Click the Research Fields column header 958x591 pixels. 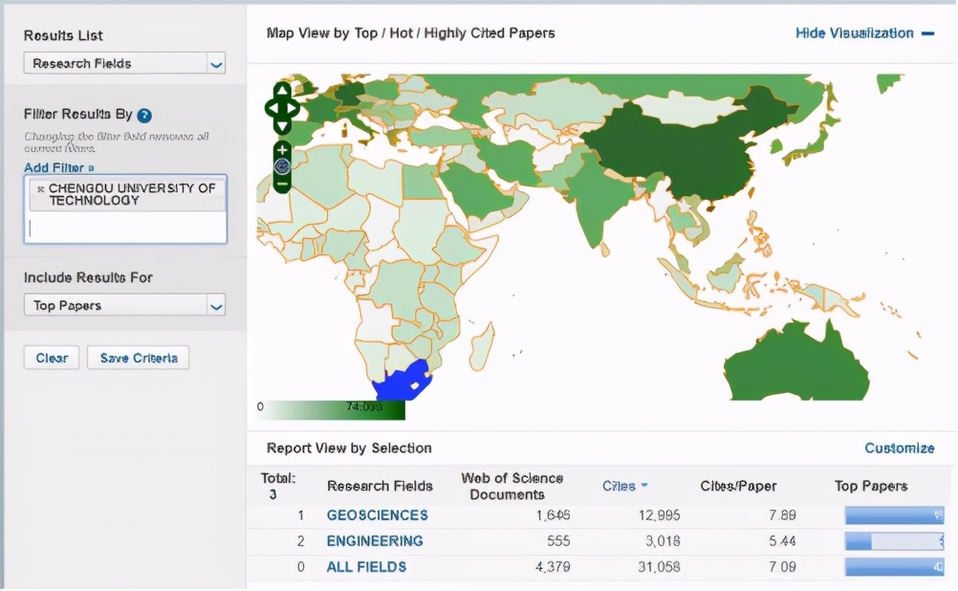click(x=380, y=486)
